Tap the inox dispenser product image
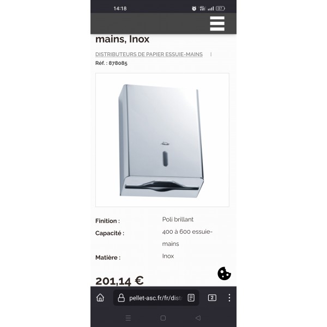 (x=162, y=140)
